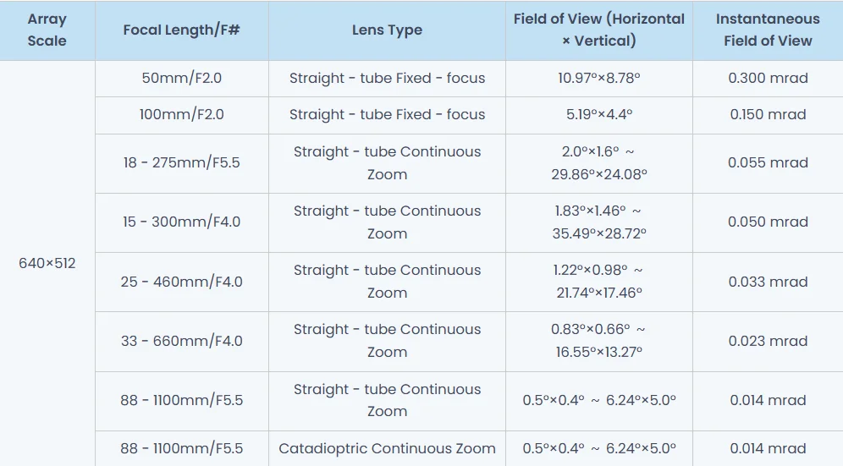Click the Focal Length/F# column header
This screenshot has height=466, width=843.
pos(182,30)
